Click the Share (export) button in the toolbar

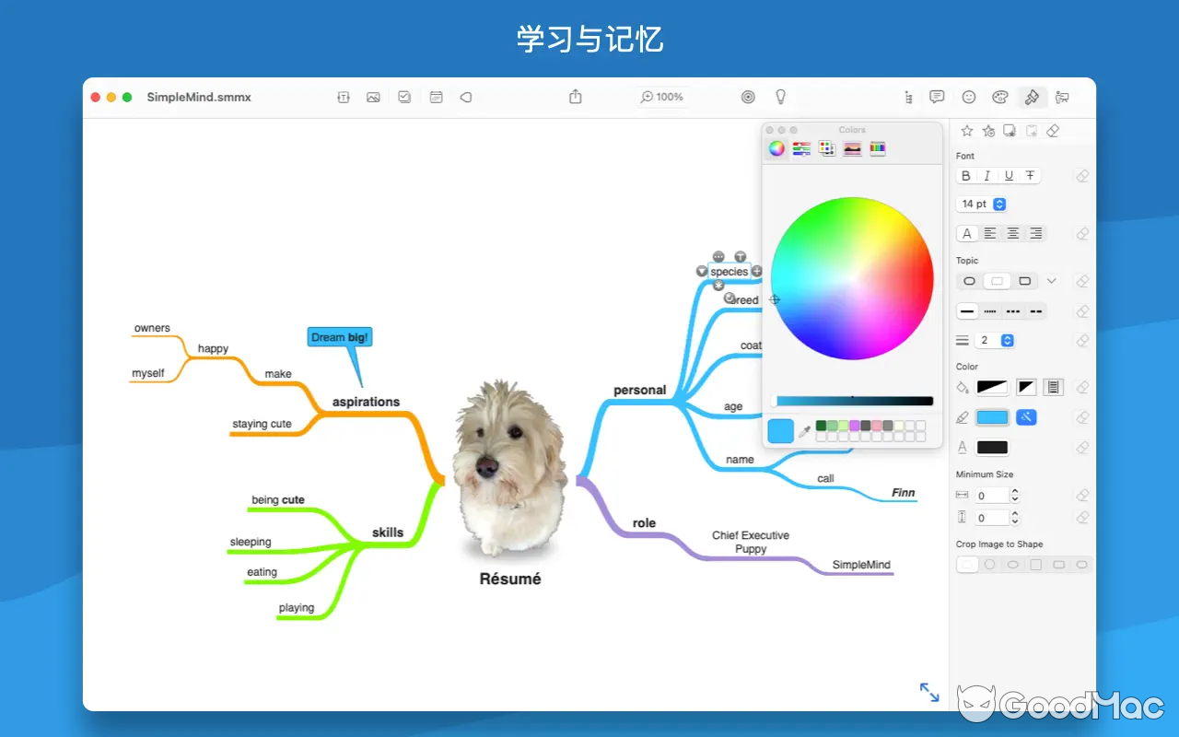click(575, 97)
